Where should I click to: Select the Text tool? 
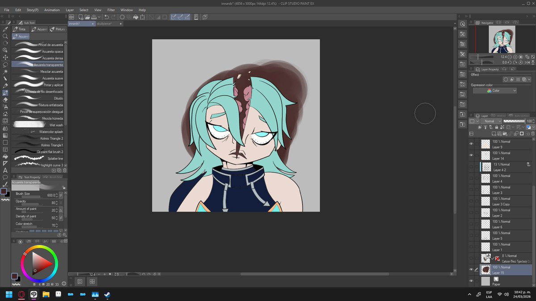point(5,170)
